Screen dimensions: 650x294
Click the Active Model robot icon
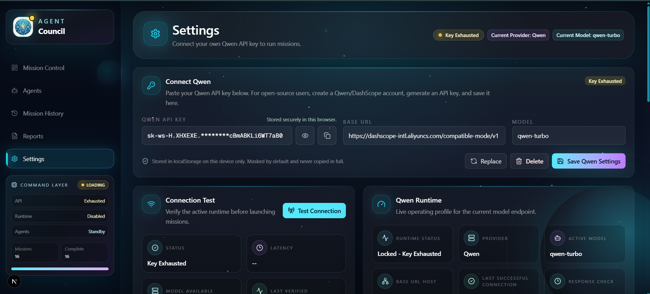[558, 238]
